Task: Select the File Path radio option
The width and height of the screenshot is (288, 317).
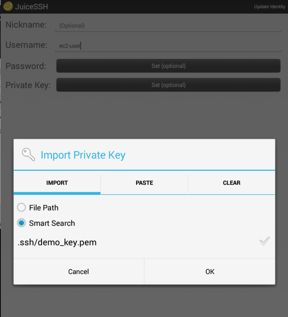Action: [x=22, y=207]
